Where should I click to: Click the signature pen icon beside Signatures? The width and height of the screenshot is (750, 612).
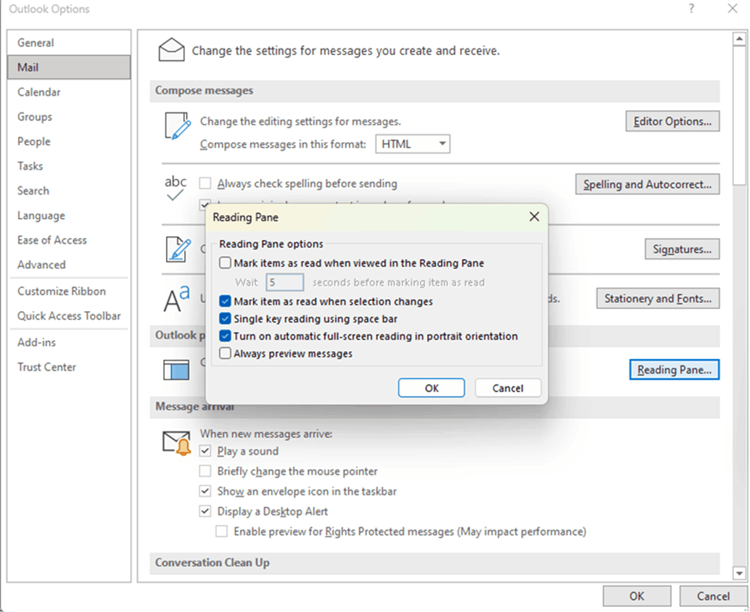pos(178,249)
